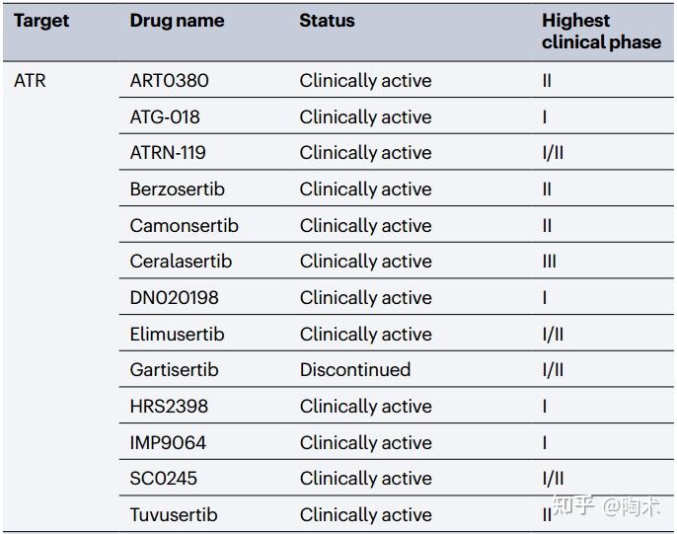
Task: Click the Elimusertib drug name
Action: pos(178,335)
